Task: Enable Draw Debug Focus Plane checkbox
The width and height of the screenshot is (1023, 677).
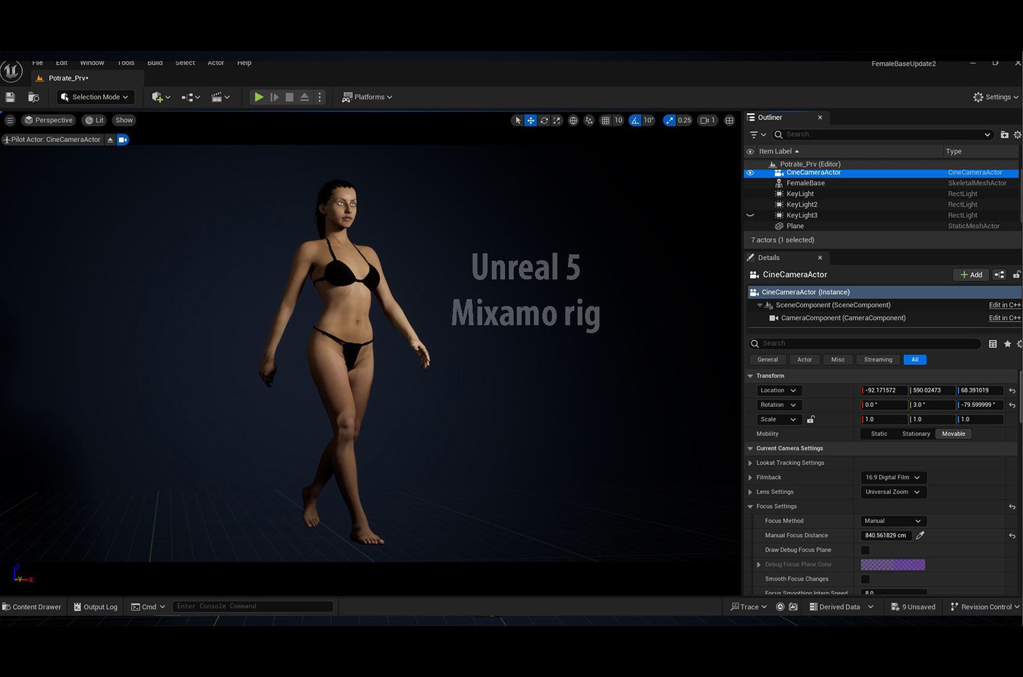Action: click(865, 550)
